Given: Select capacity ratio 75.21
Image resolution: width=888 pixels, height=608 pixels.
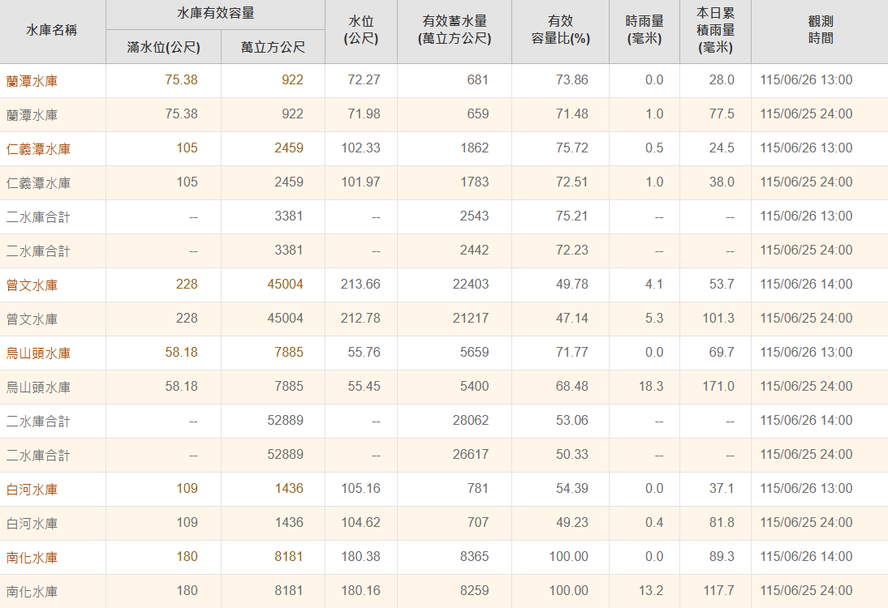Looking at the screenshot, I should point(572,216).
